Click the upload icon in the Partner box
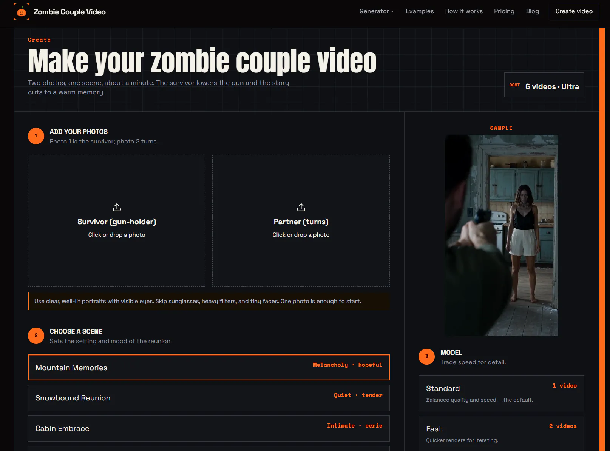 301,207
